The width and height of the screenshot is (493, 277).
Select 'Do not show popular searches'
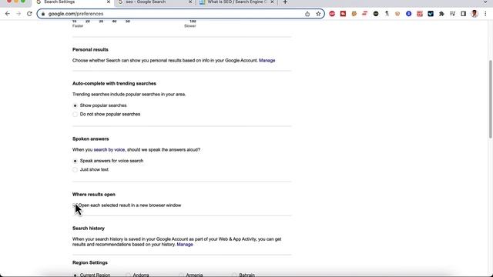click(75, 115)
